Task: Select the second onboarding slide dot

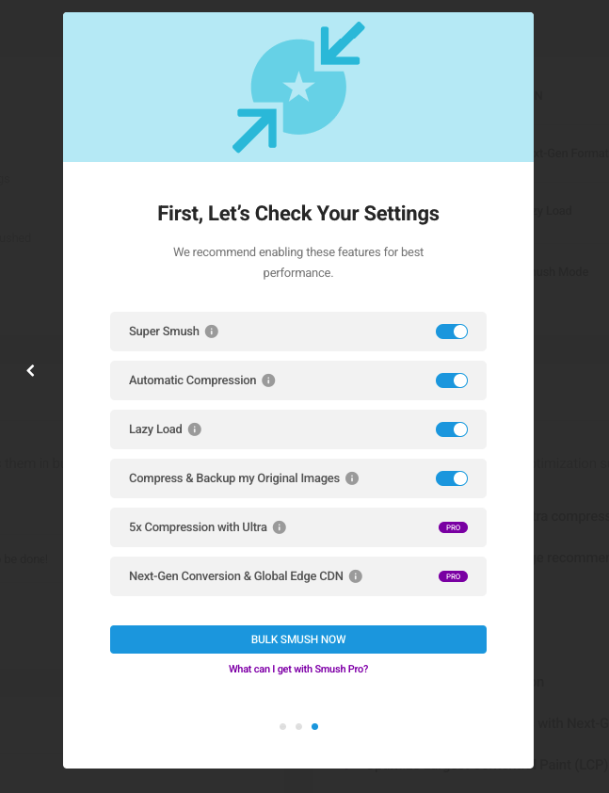Action: (298, 726)
